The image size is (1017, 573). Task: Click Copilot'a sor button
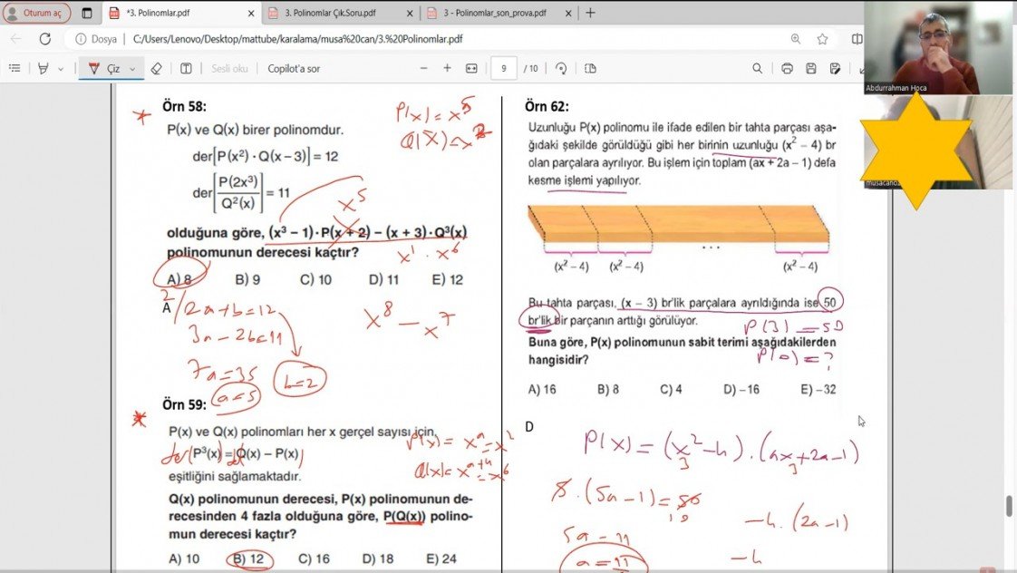tap(294, 68)
